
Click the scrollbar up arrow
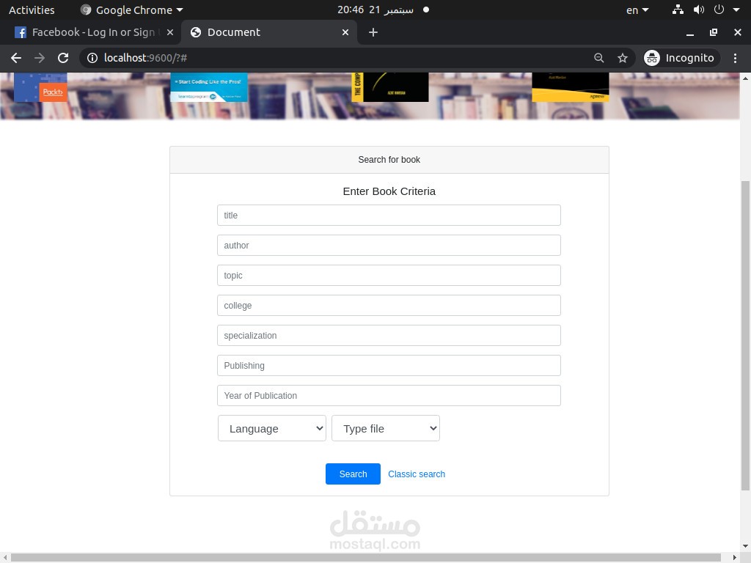point(745,78)
